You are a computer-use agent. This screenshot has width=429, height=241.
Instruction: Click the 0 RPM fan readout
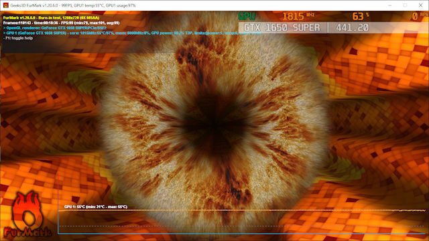(x=420, y=16)
